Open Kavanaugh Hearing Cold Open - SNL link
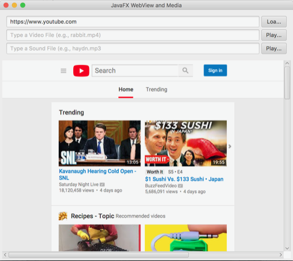 98,175
